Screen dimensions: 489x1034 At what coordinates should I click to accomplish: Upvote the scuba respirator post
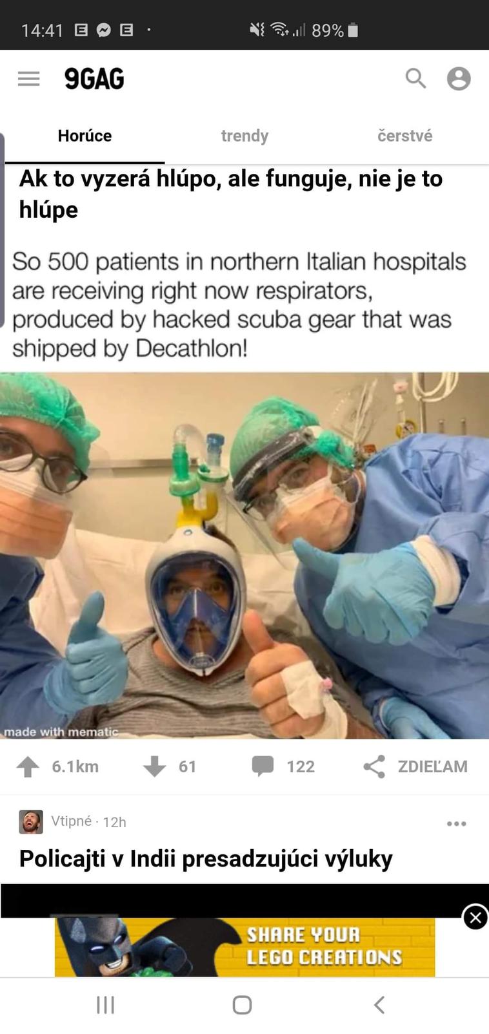[x=28, y=766]
